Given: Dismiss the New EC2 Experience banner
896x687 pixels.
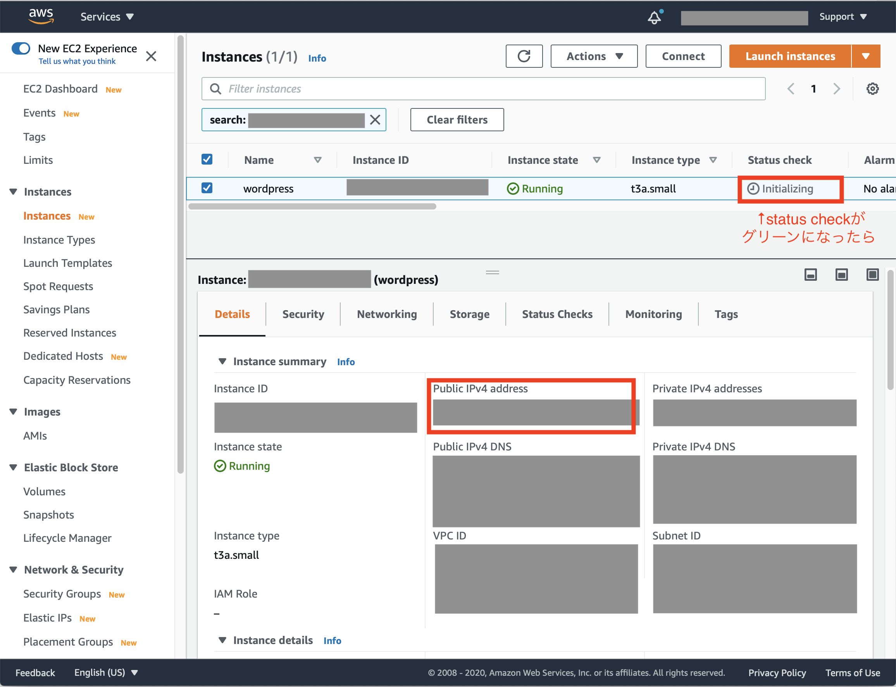Looking at the screenshot, I should click(x=151, y=56).
